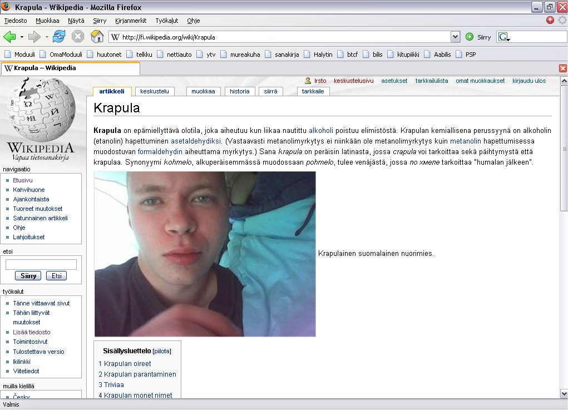The image size is (568, 410).
Task: Click the Stop loading button
Action: (78, 37)
